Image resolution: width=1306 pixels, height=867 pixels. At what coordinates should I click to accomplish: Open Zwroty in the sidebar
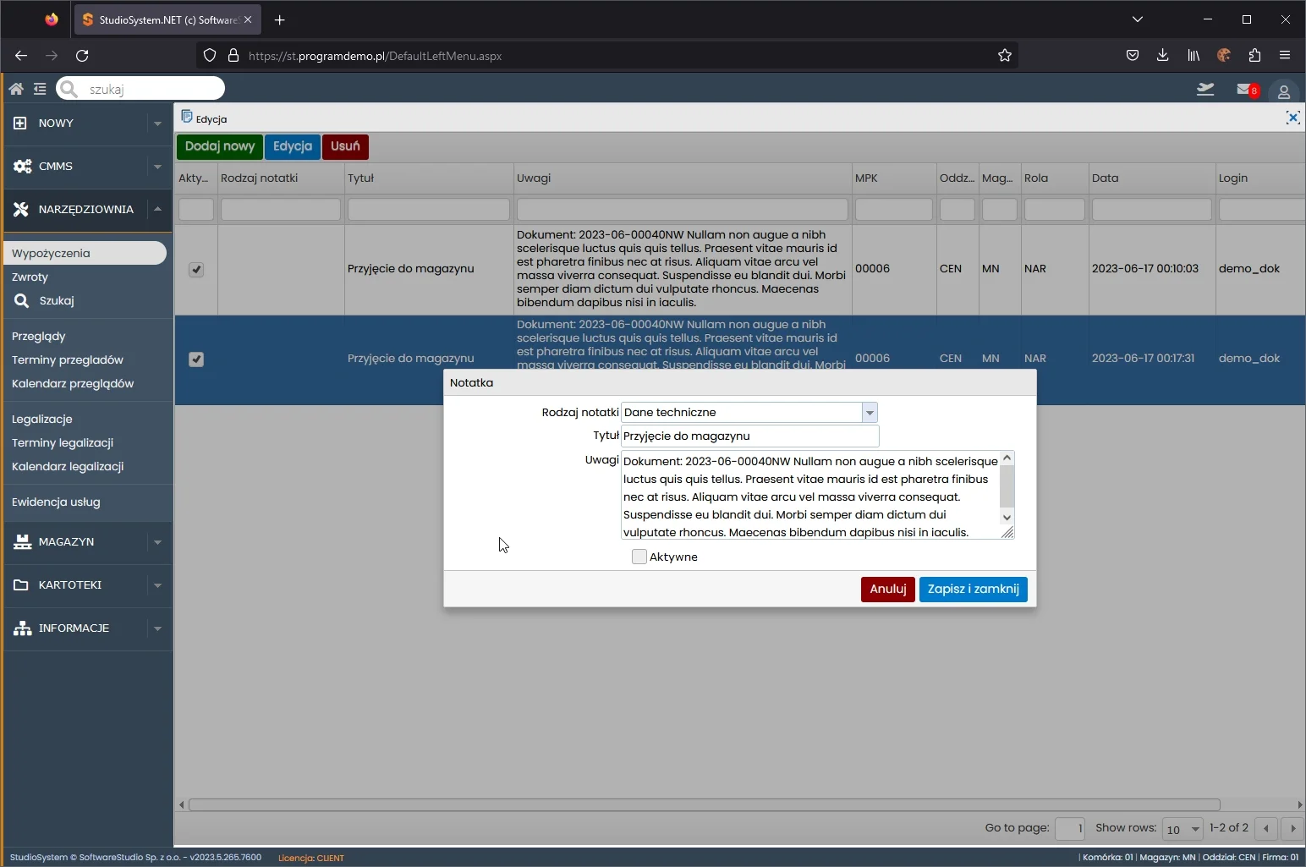tap(30, 277)
